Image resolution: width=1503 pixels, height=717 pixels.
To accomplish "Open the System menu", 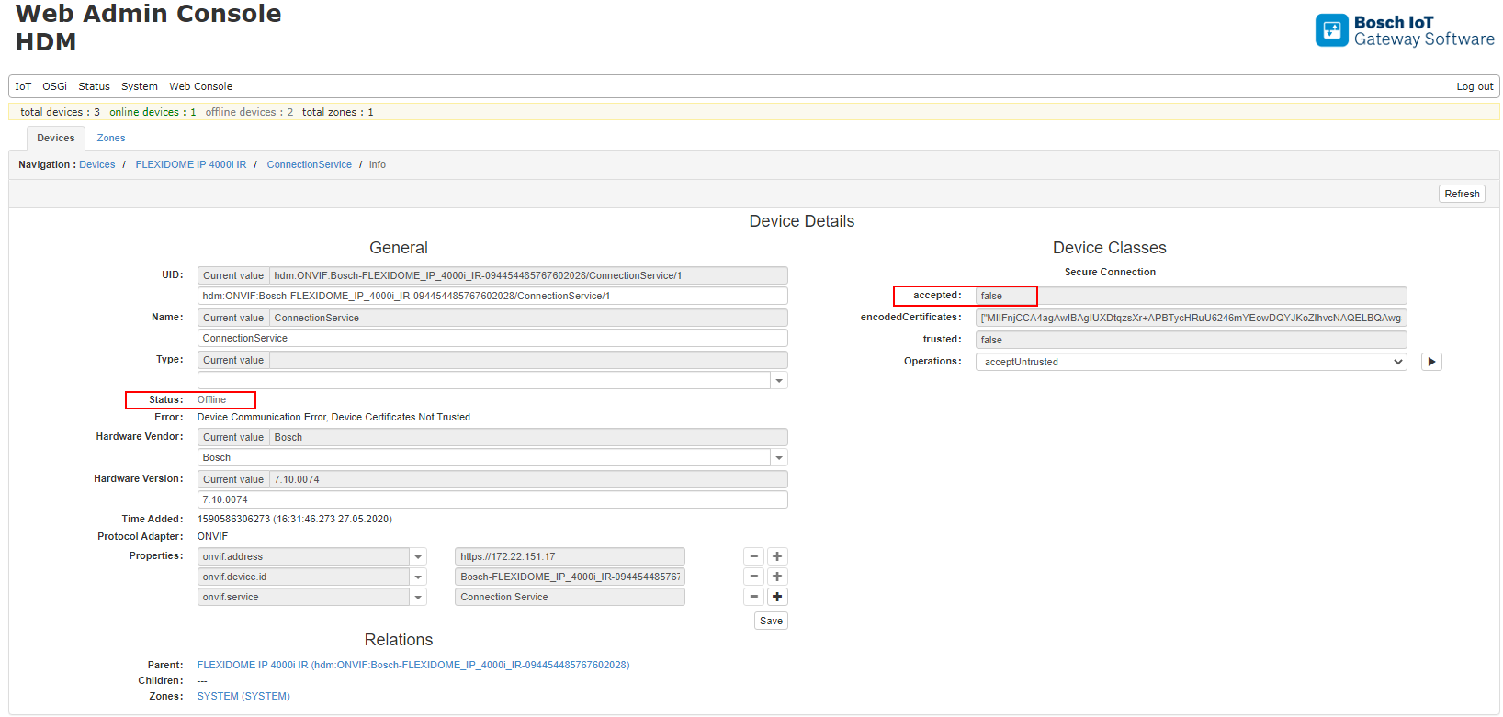I will [140, 86].
